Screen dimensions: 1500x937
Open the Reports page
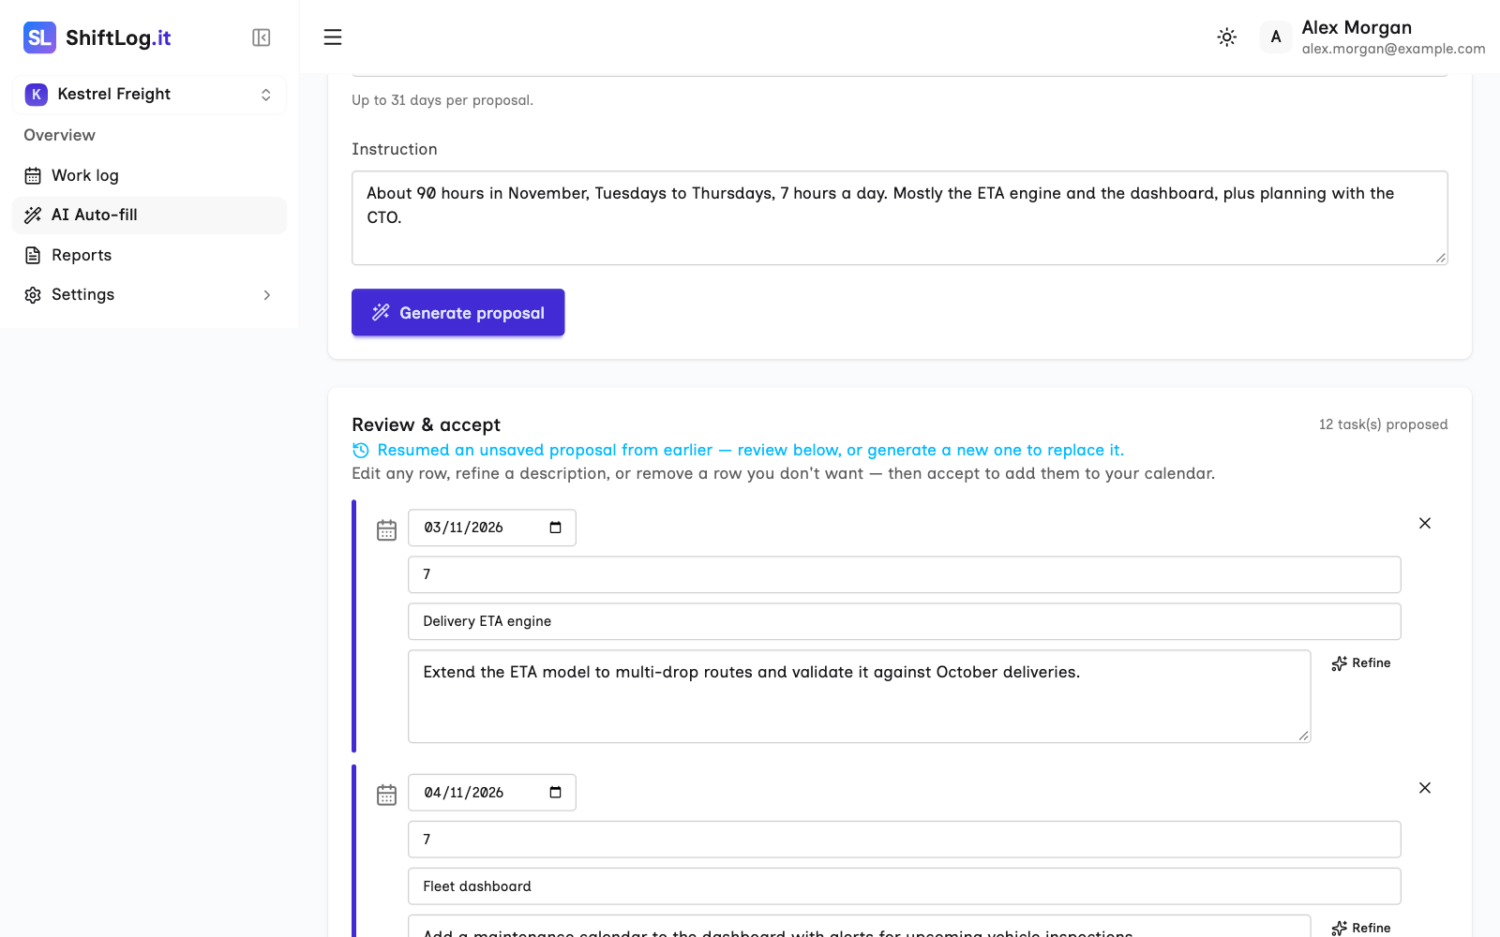pyautogui.click(x=150, y=255)
